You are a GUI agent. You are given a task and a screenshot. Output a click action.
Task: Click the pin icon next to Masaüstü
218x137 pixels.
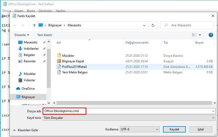click(44, 42)
